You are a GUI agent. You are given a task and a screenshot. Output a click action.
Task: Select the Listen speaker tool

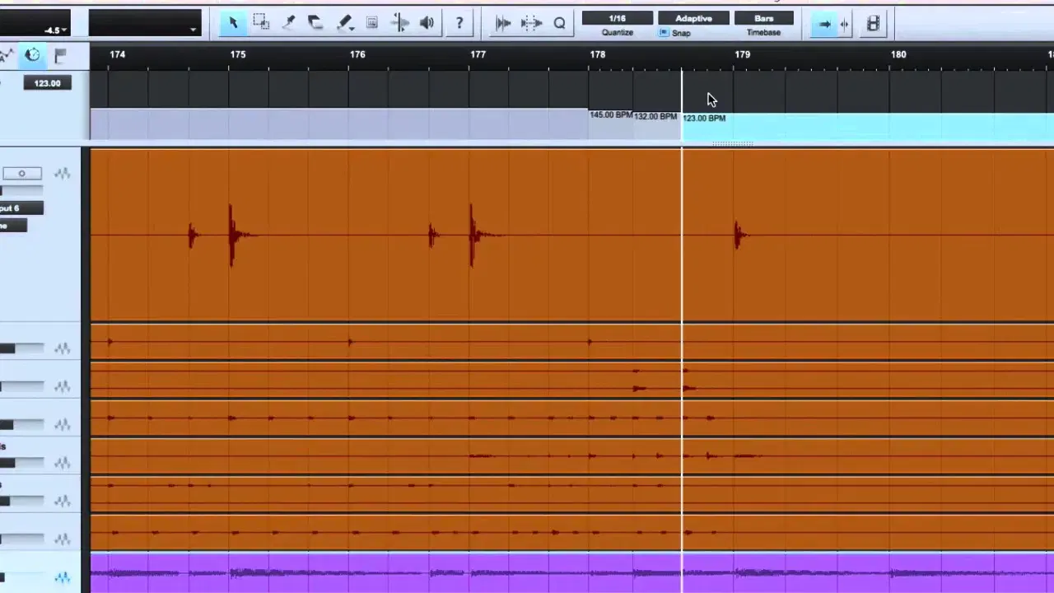(427, 23)
